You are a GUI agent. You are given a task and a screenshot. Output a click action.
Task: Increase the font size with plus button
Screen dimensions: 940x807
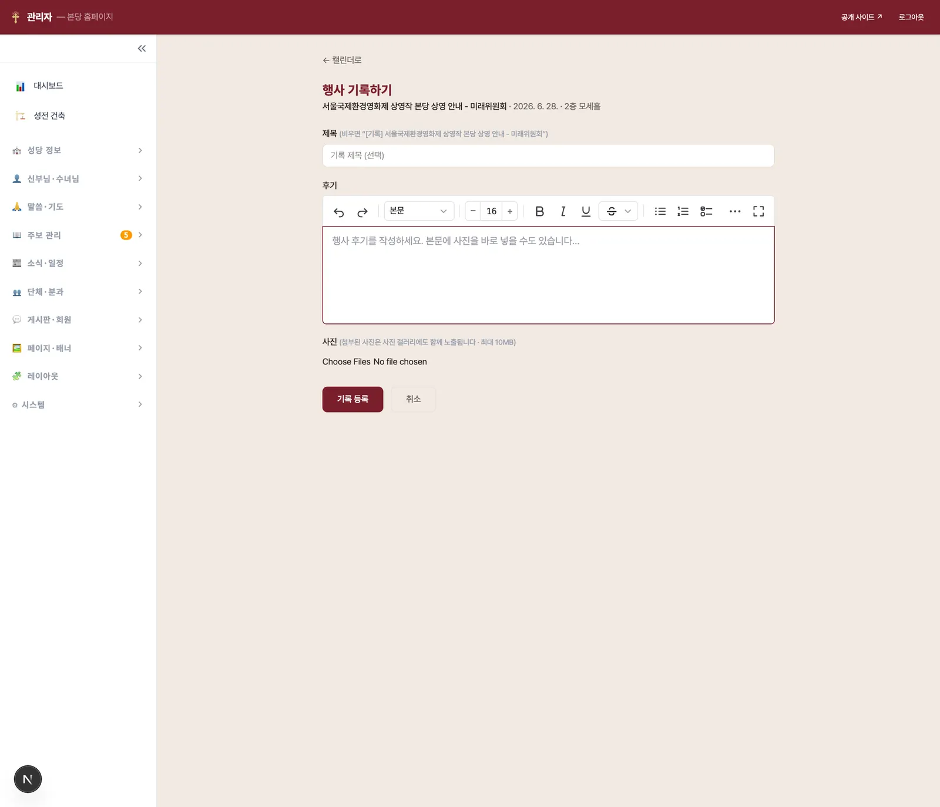(510, 211)
